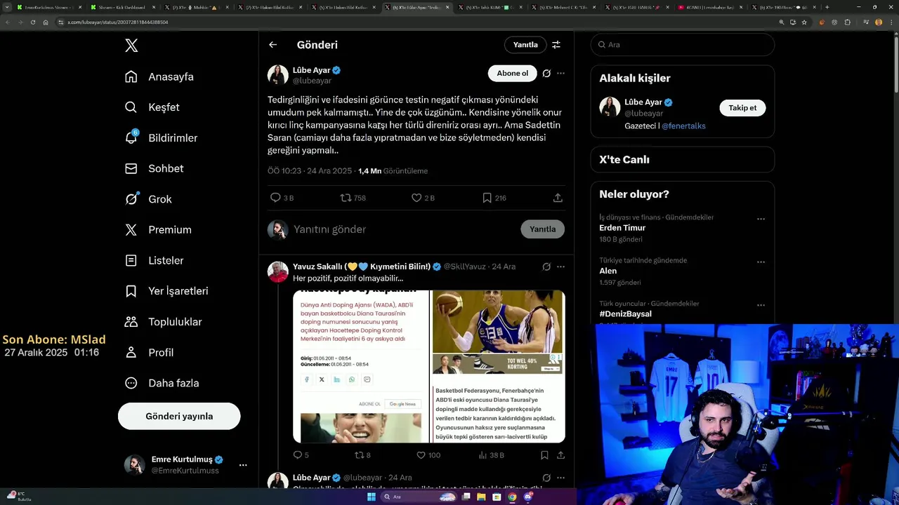
Task: Open Topluluklar communities
Action: click(x=163, y=322)
